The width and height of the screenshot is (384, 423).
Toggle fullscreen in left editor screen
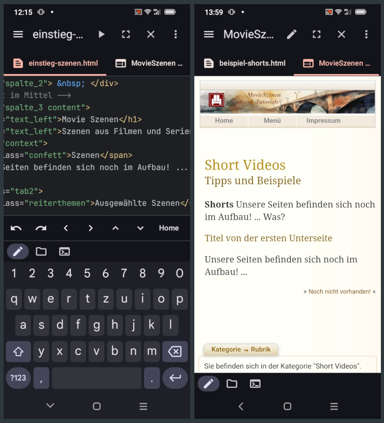point(126,34)
